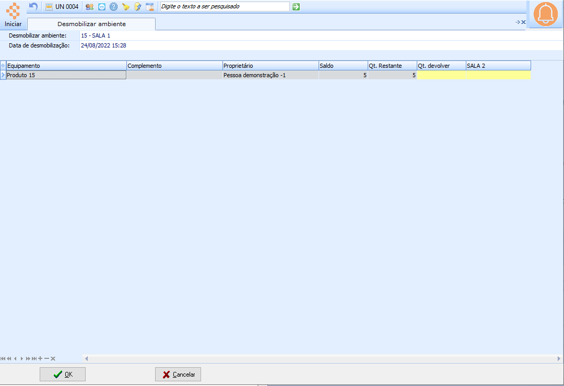564x386 pixels.
Task: Click the SALA 2 column header
Action: coord(498,66)
